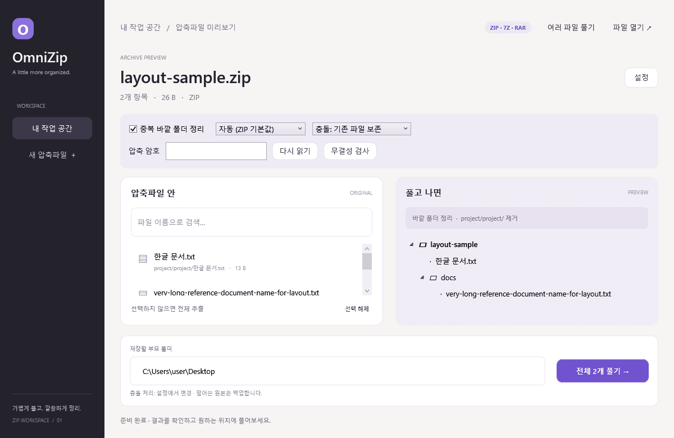Screen dimensions: 674x438
Task: Click the docs folder icon in the preview tree
Action: pos(434,278)
